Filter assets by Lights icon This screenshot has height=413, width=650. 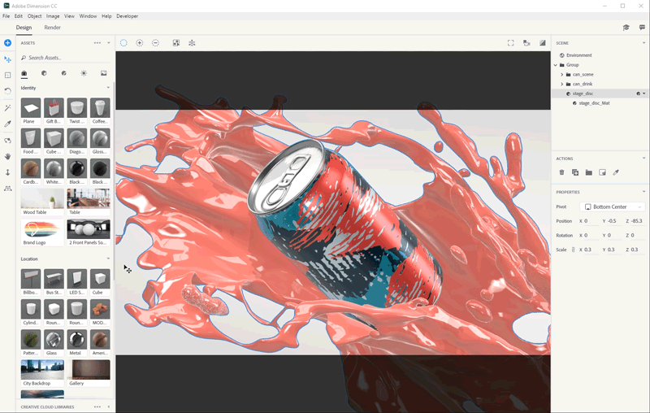[x=84, y=73]
